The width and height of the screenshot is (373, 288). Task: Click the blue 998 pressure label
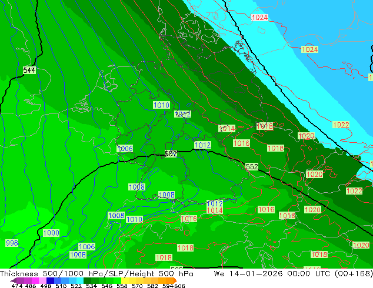click(x=12, y=243)
